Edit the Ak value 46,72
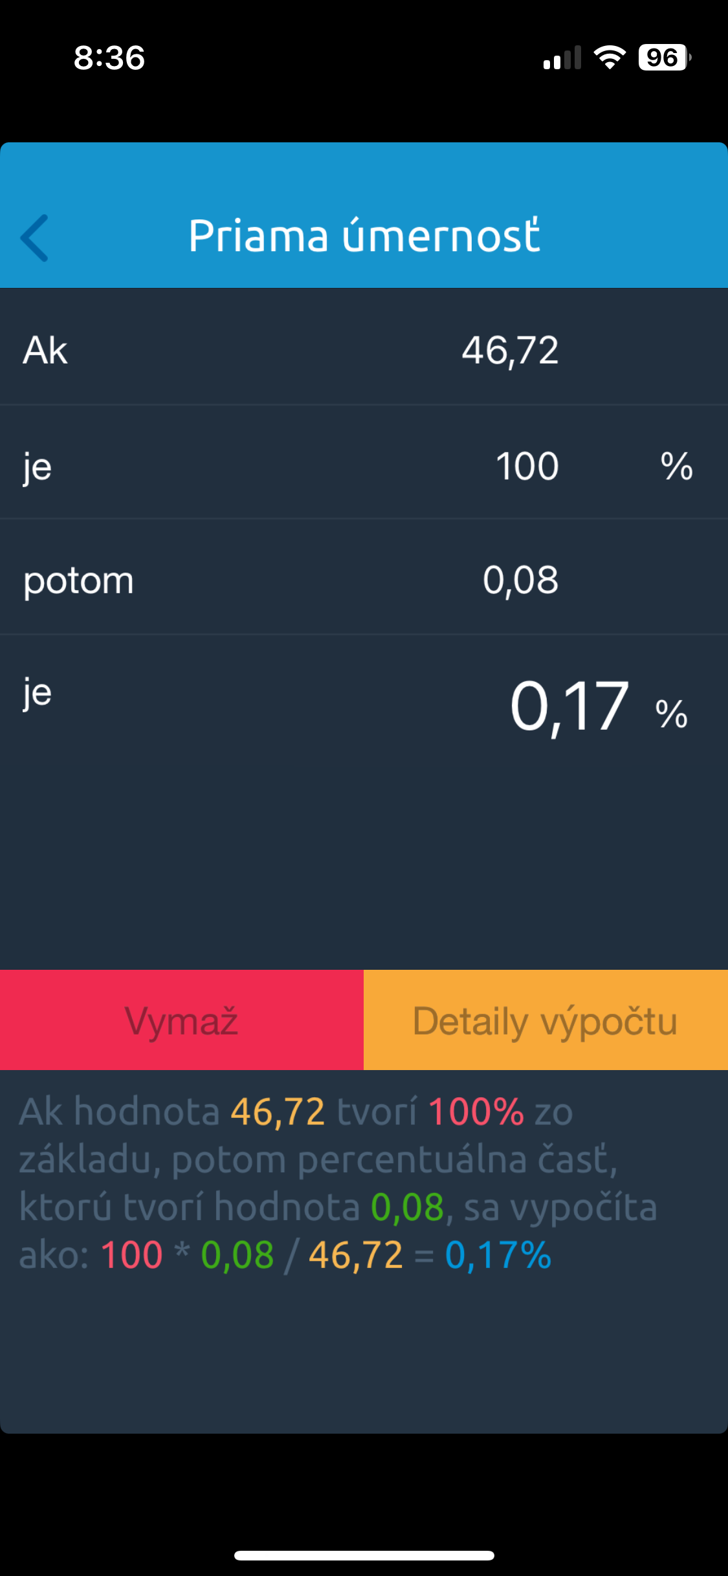The height and width of the screenshot is (1576, 728). click(510, 350)
